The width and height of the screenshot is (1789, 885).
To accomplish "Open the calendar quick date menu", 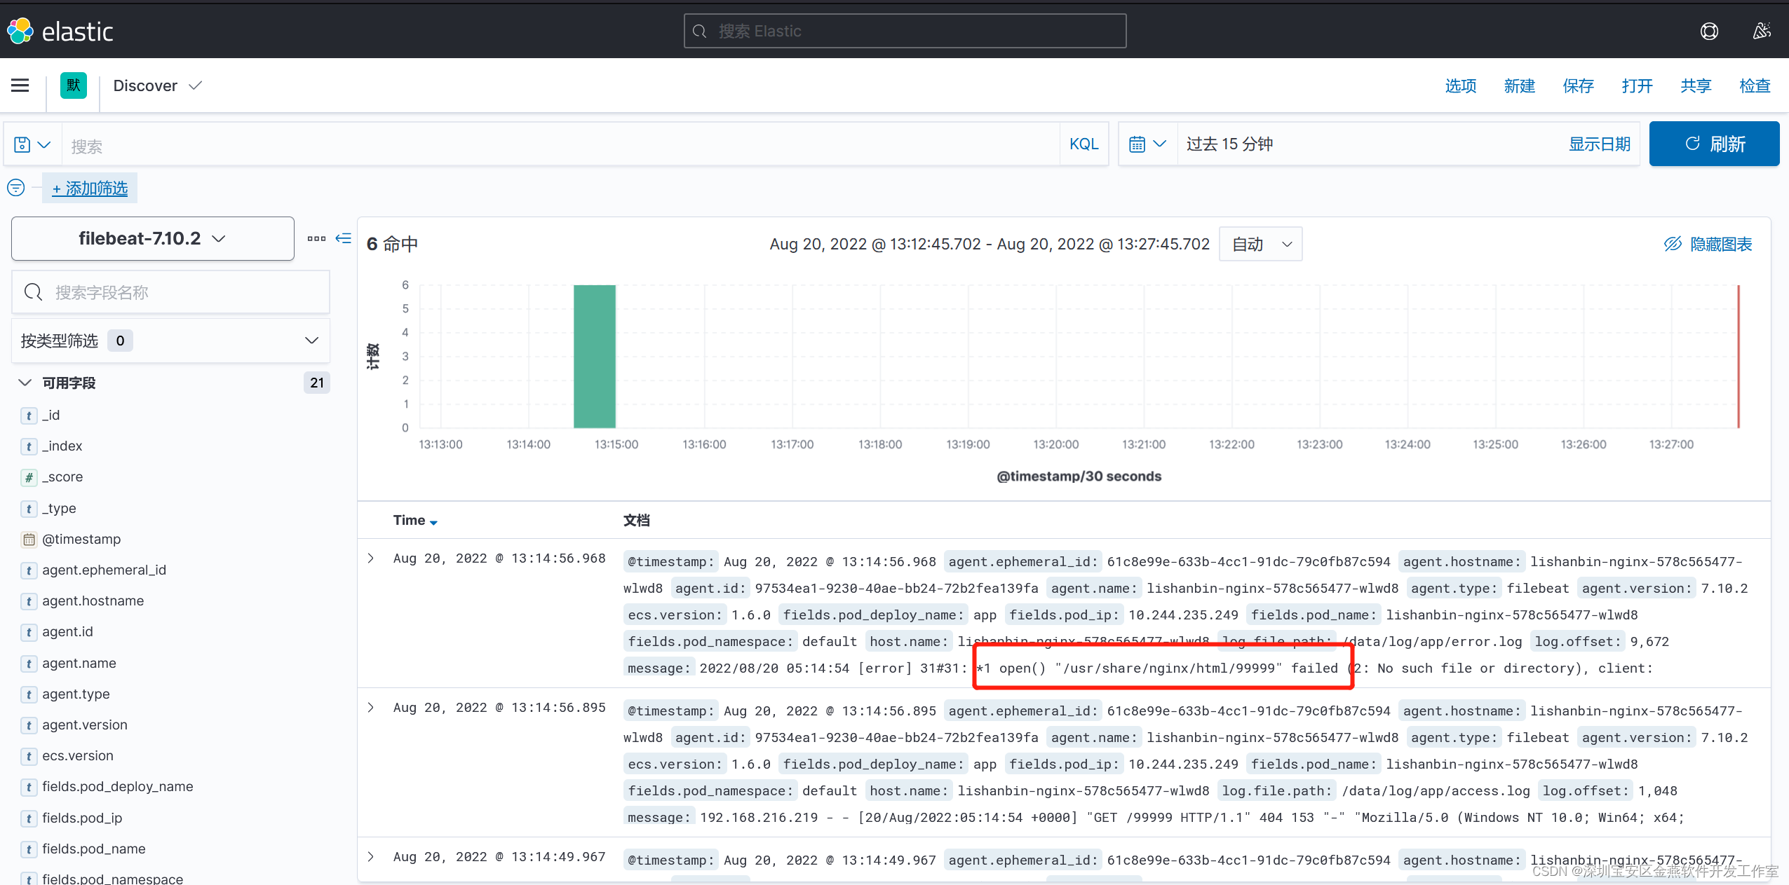I will coord(1147,144).
